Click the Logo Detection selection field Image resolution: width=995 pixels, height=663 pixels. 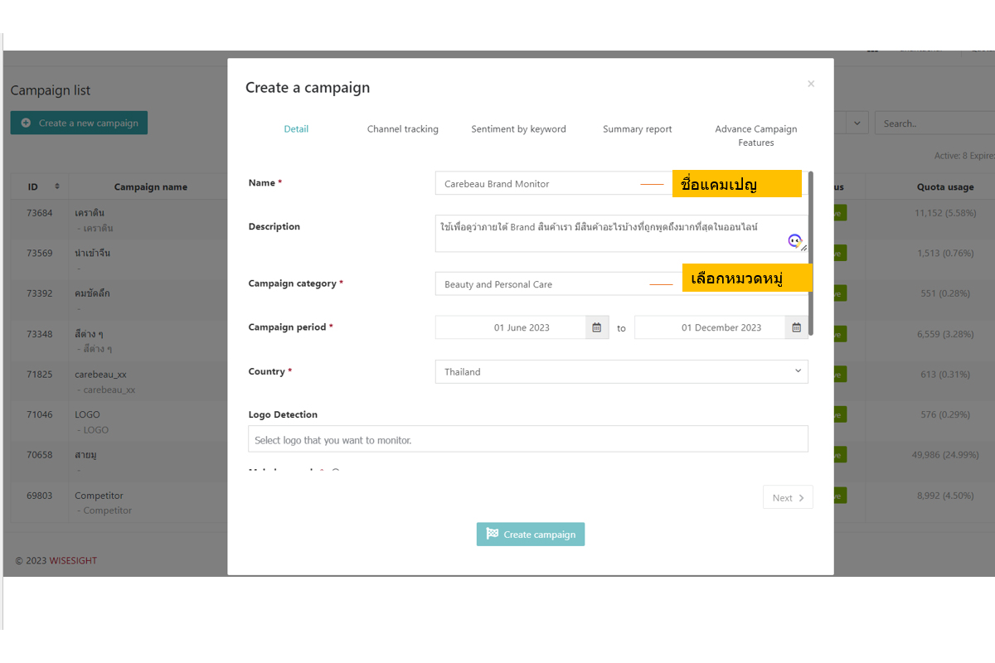[528, 439]
